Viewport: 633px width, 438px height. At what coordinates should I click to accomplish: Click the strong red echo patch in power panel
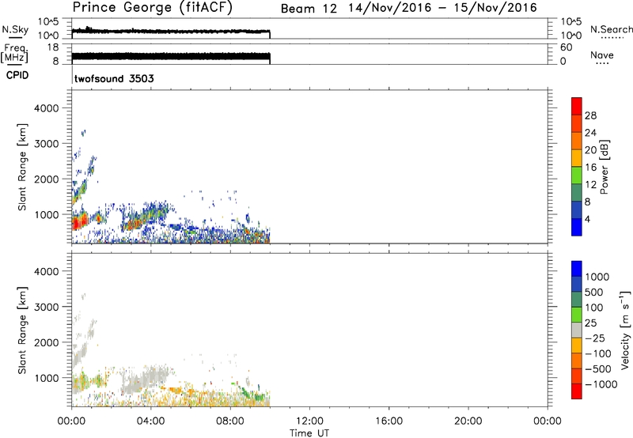[80, 221]
